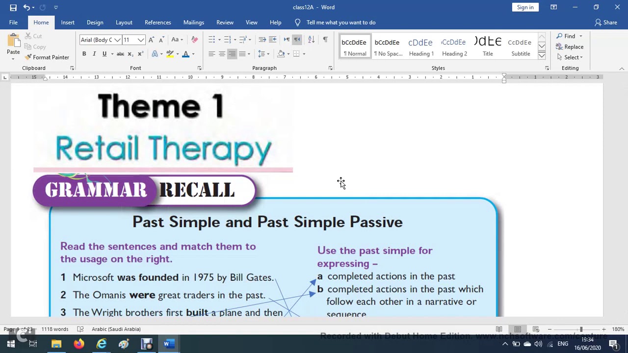Align text to the right
628x353 pixels.
coord(232,54)
